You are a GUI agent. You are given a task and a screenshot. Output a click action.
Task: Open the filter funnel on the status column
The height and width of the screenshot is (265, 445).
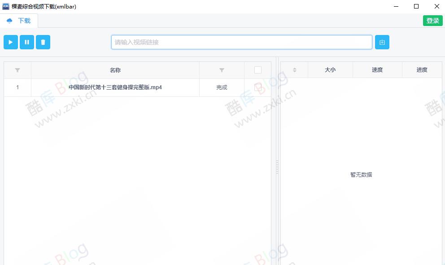pos(222,70)
